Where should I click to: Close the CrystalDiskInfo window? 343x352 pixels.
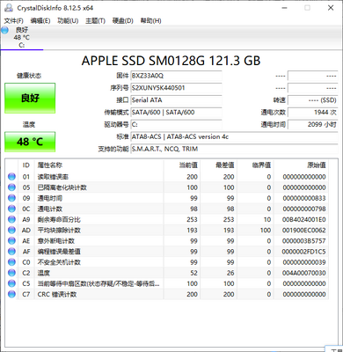[x=331, y=8]
